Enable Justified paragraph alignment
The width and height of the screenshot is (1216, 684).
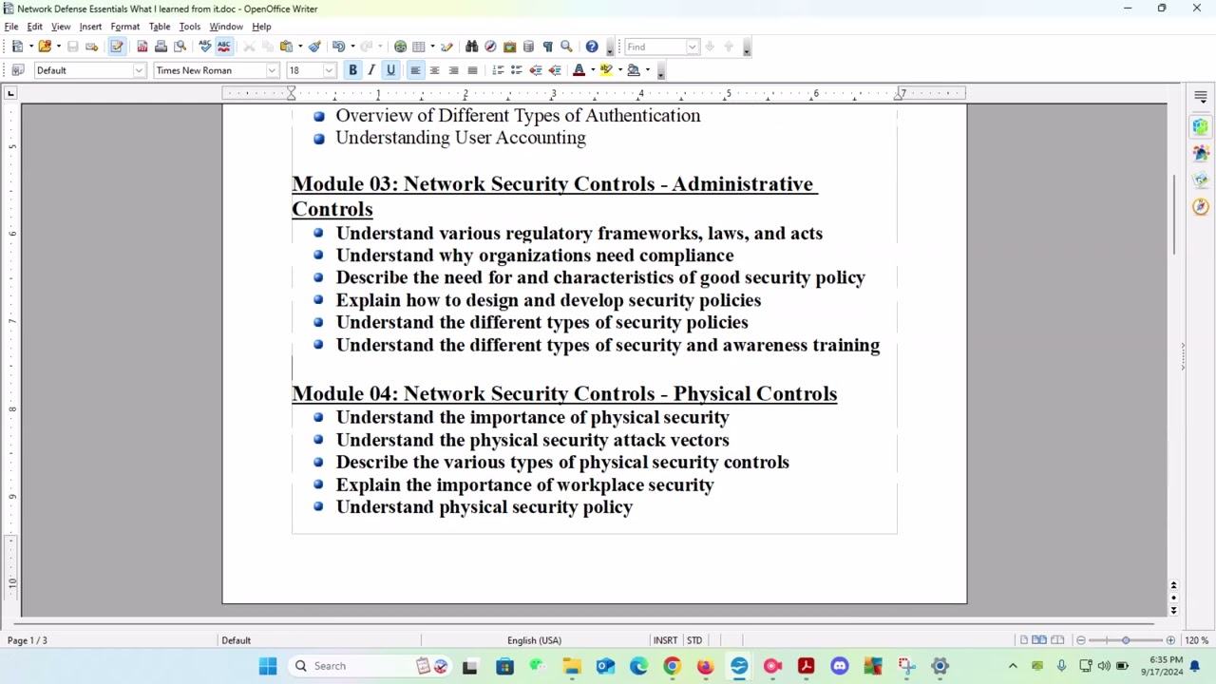click(472, 70)
